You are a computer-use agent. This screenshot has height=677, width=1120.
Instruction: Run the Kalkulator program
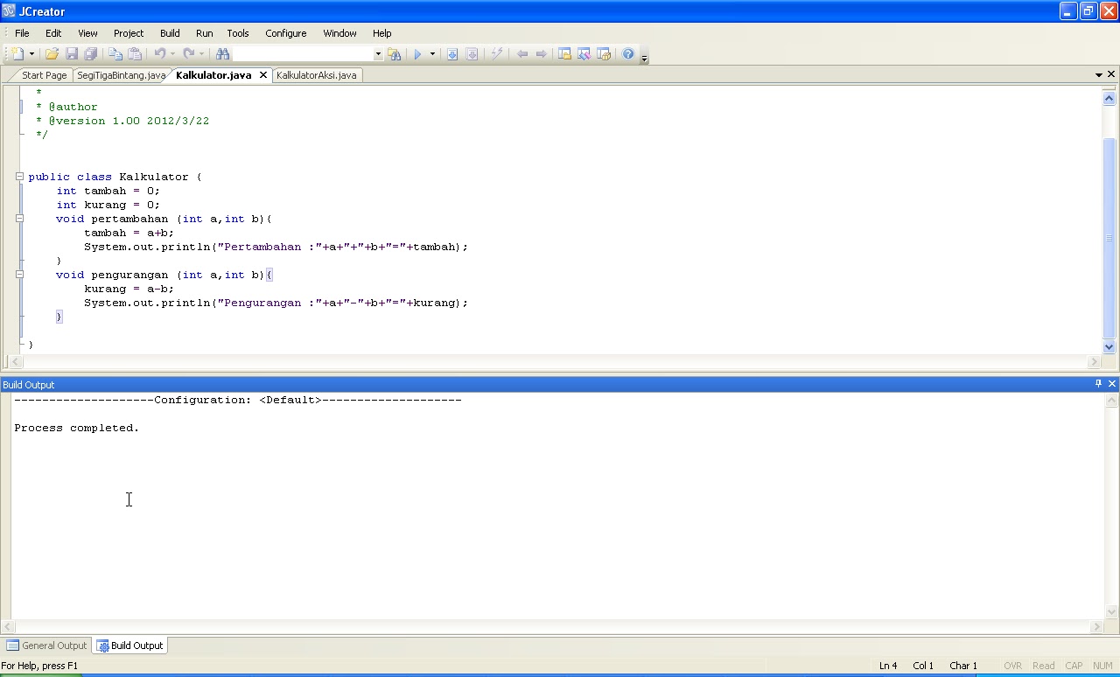[x=417, y=54]
